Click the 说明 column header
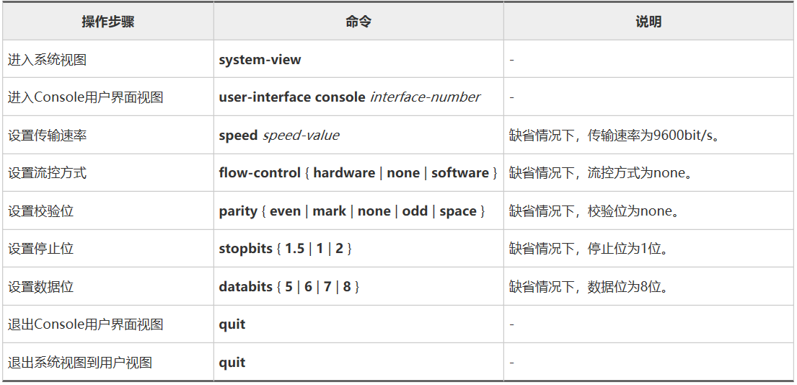Viewport: 797px width, 385px height. [648, 22]
